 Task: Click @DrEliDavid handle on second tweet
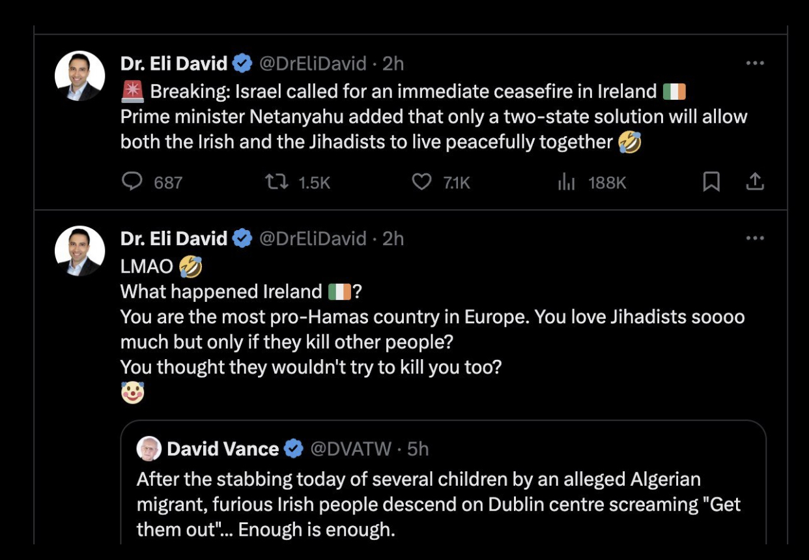313,239
